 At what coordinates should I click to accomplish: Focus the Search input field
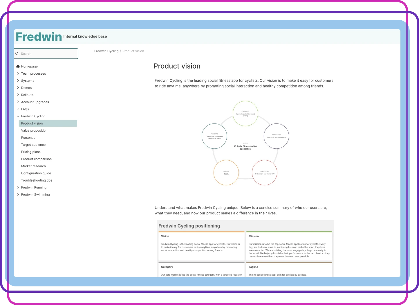pos(46,54)
